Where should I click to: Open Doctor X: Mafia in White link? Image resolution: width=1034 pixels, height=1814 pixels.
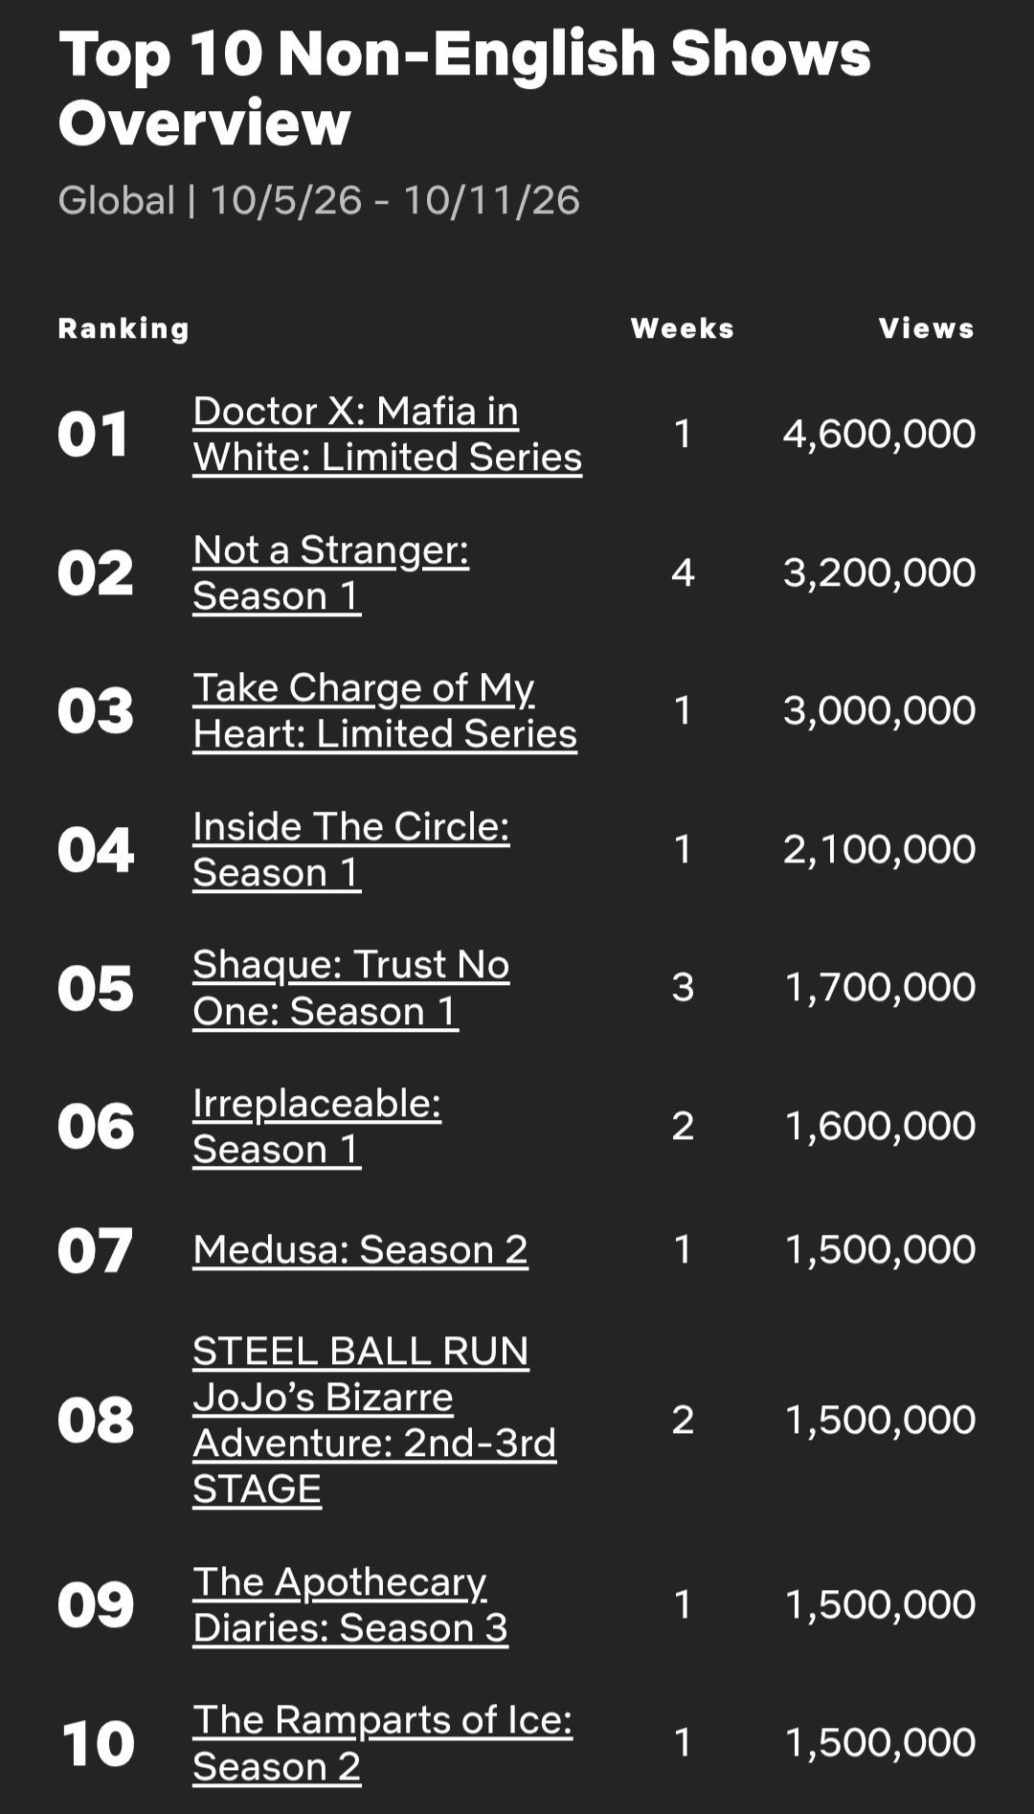pos(387,434)
